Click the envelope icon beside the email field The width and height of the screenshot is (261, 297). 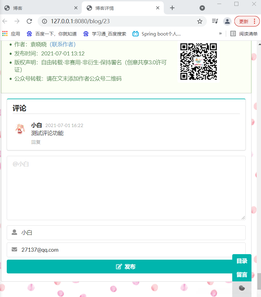(x=14, y=250)
